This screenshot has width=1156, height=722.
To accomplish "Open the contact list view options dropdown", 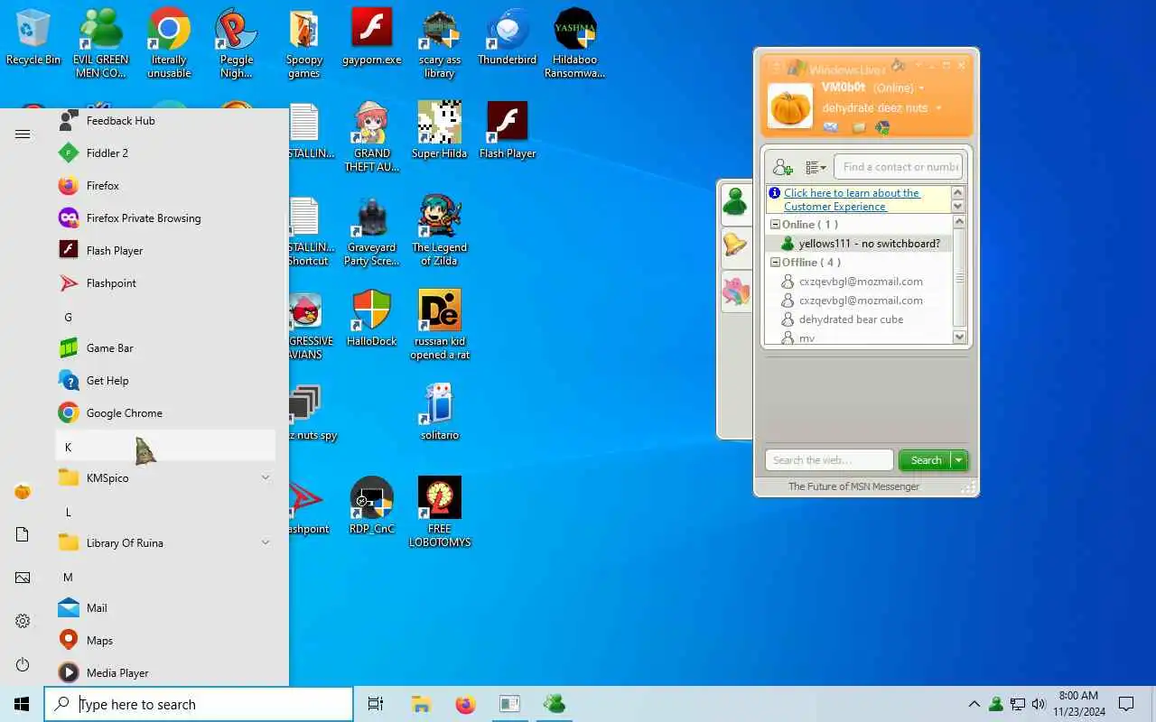I will click(x=816, y=167).
